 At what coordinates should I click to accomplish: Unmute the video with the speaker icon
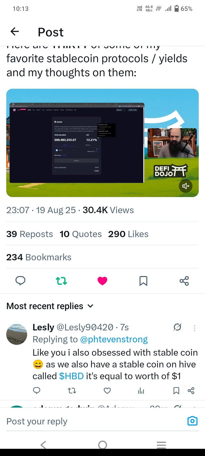(x=186, y=186)
